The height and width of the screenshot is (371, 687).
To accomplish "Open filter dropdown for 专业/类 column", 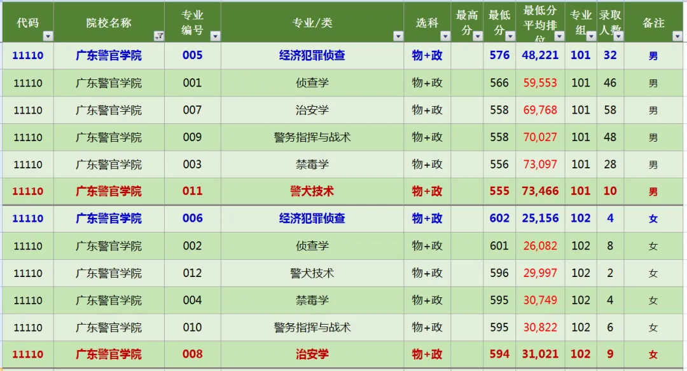I will tap(398, 36).
